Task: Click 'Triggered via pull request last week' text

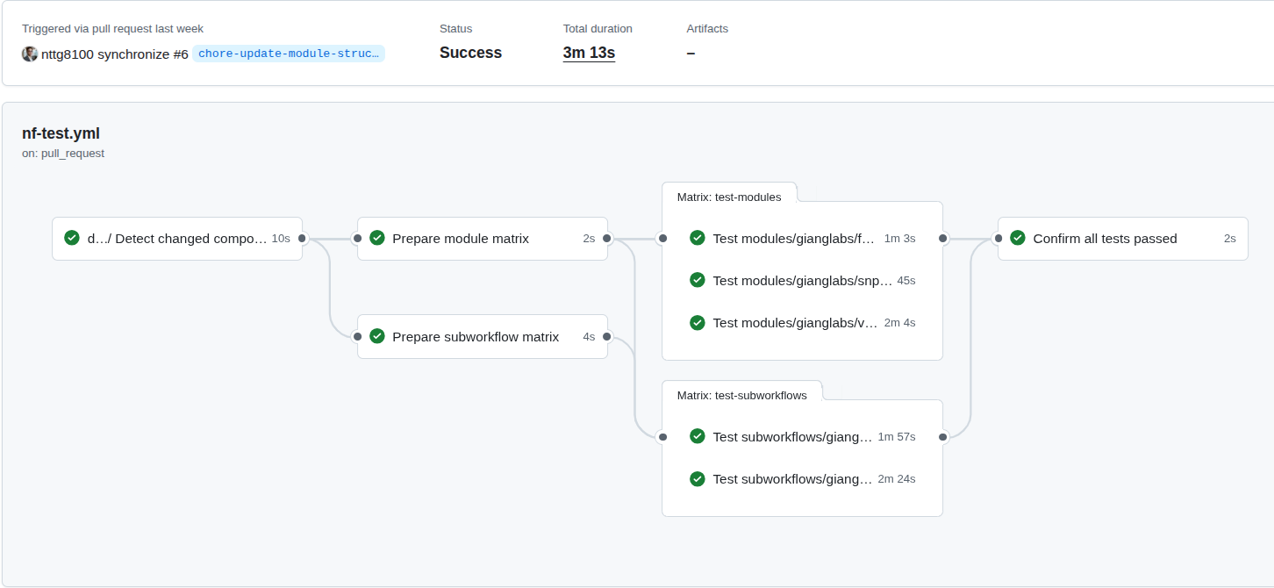Action: (113, 29)
